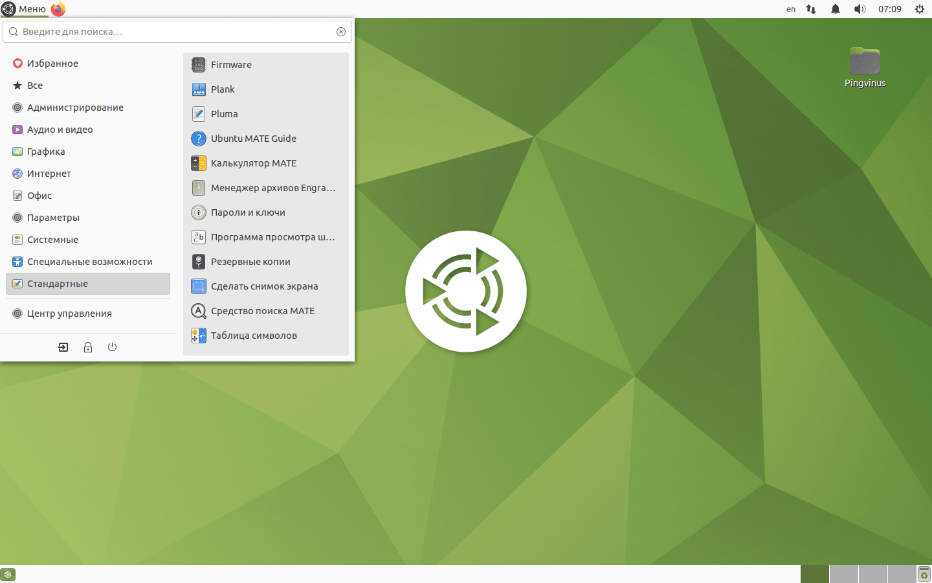This screenshot has height=583, width=932.
Task: Select the Избранное category
Action: 88,63
